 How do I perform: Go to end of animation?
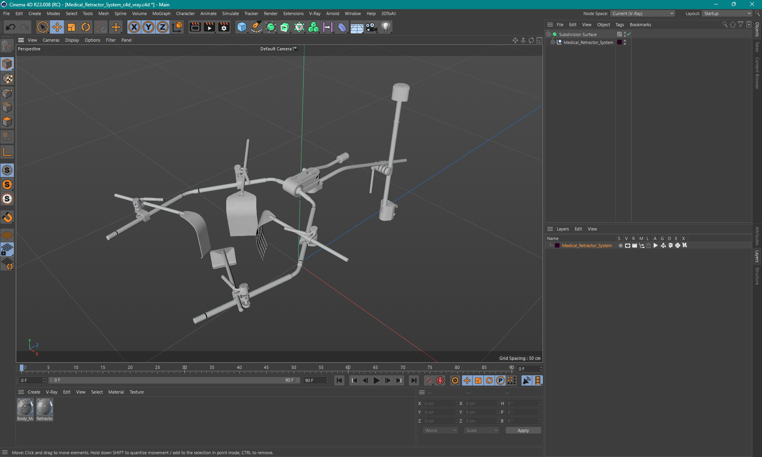coord(414,380)
